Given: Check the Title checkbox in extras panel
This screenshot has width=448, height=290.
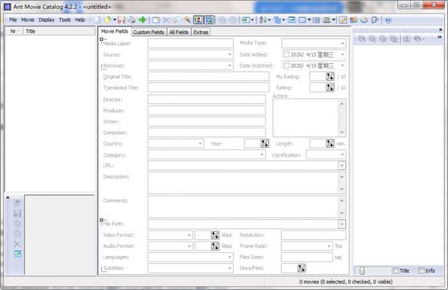Looking at the screenshot, I should tap(396, 271).
